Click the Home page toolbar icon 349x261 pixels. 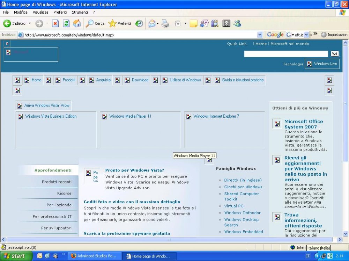tap(76, 23)
